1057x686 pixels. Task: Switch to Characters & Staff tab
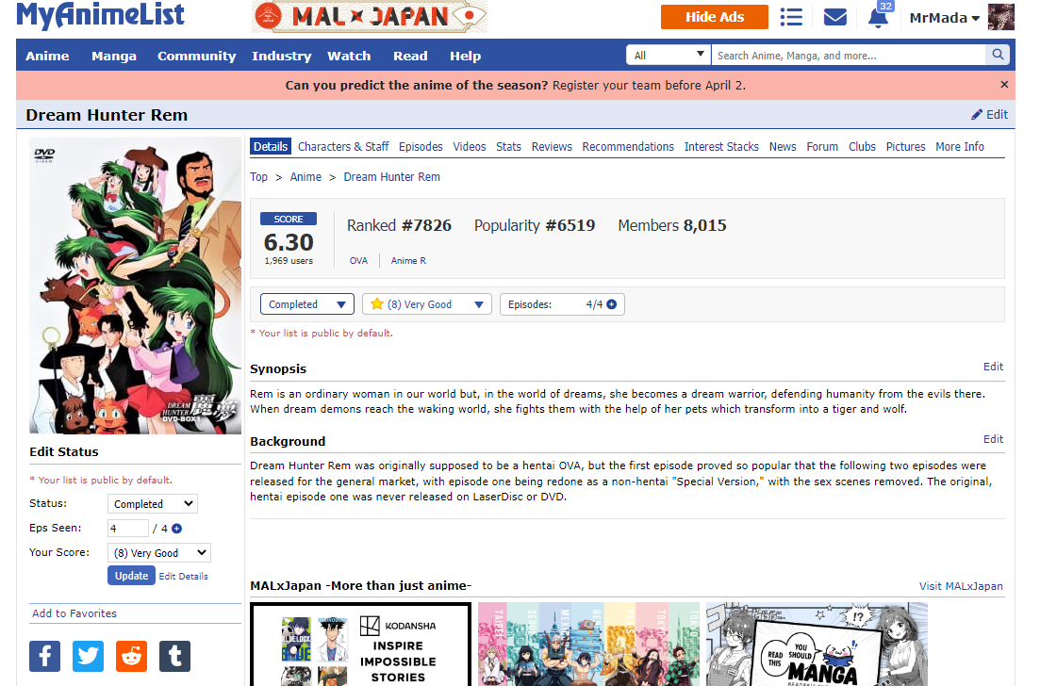(x=343, y=146)
